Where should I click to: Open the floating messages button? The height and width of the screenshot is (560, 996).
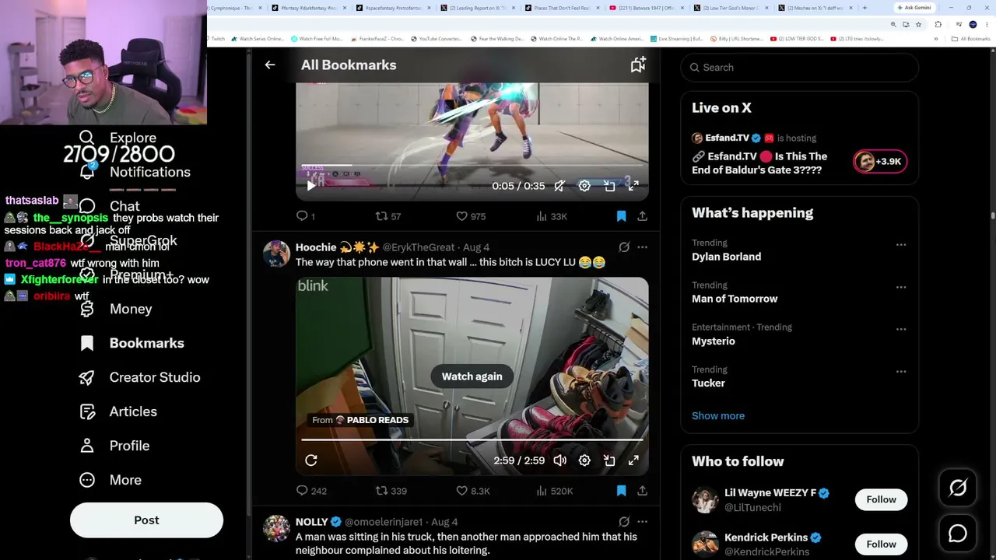pyautogui.click(x=958, y=534)
